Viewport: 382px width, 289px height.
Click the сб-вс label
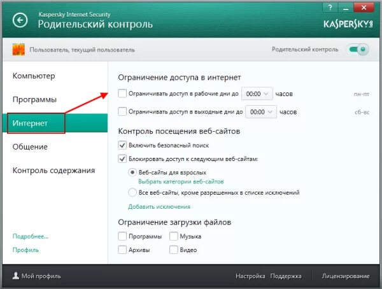click(362, 112)
